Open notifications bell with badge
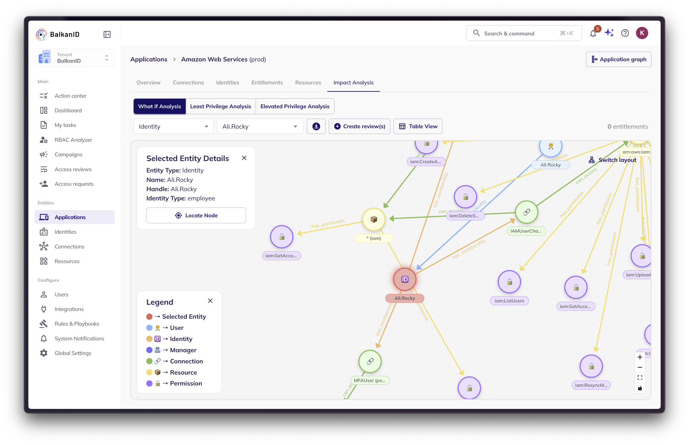Viewport: 689px width, 445px height. pos(594,33)
